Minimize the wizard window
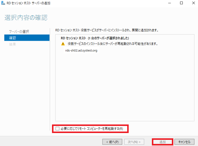 coord(170,3)
